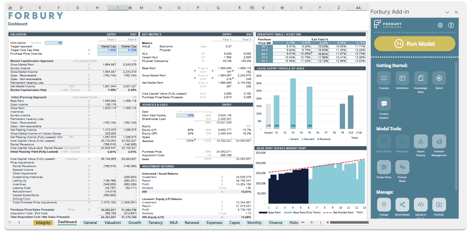
Task: Open the Portfolio manager icon
Action: (439, 205)
